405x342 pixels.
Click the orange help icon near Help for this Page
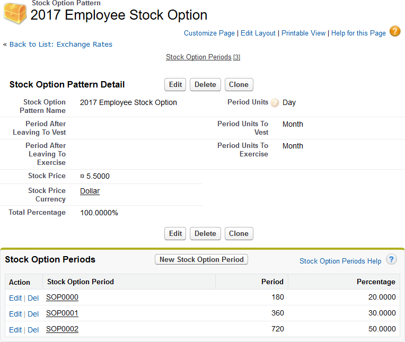pos(395,31)
